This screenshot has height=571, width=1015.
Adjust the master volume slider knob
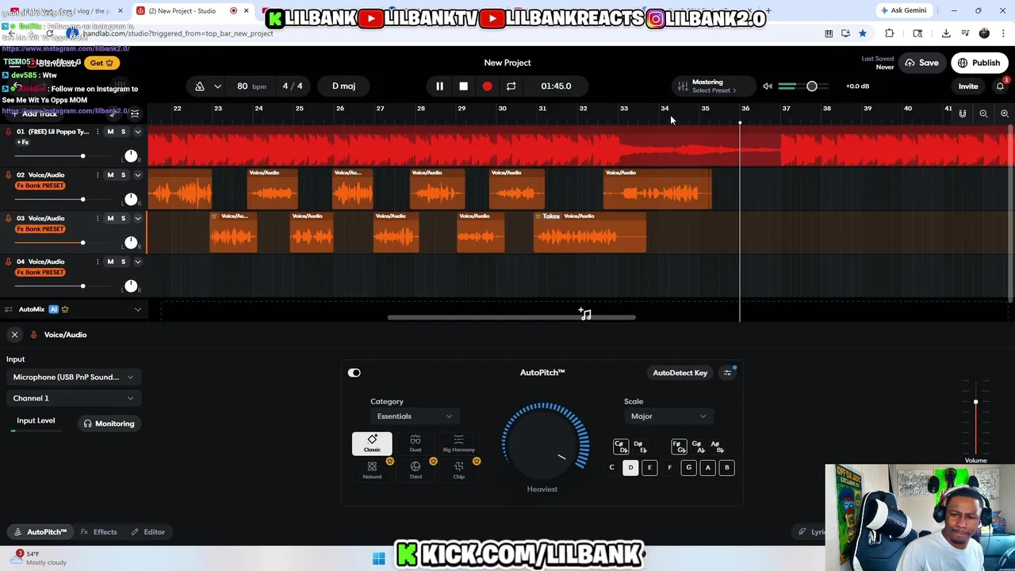[x=811, y=86]
